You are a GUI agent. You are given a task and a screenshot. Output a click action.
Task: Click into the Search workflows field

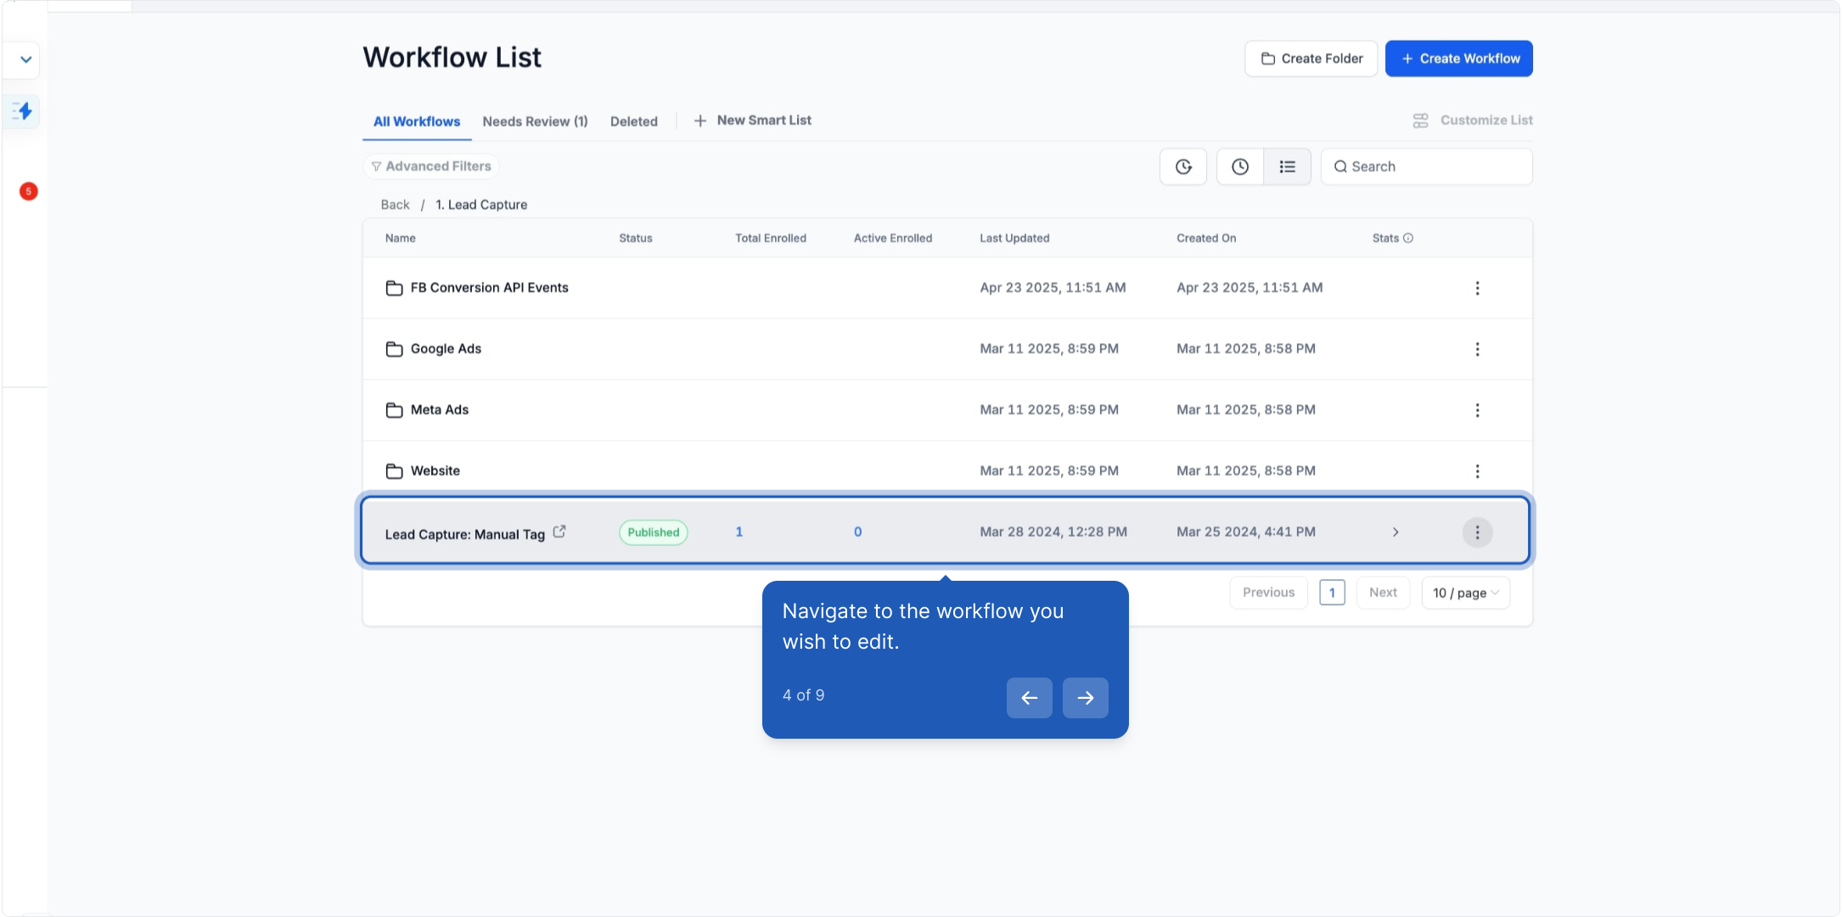[x=1426, y=166]
